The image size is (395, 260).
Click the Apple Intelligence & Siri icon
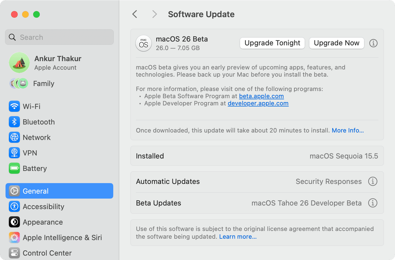coord(14,237)
